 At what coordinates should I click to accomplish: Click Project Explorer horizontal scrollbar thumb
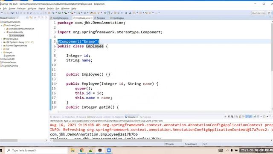tap(9, 140)
